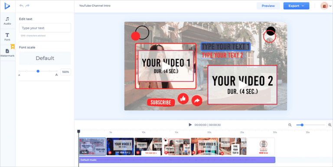This screenshot has width=333, height=167.
Task: Open the Font panel
Action: (7, 37)
